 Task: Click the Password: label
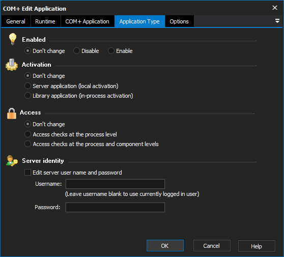pyautogui.click(x=47, y=207)
